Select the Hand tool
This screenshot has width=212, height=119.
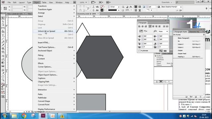pos(3,77)
